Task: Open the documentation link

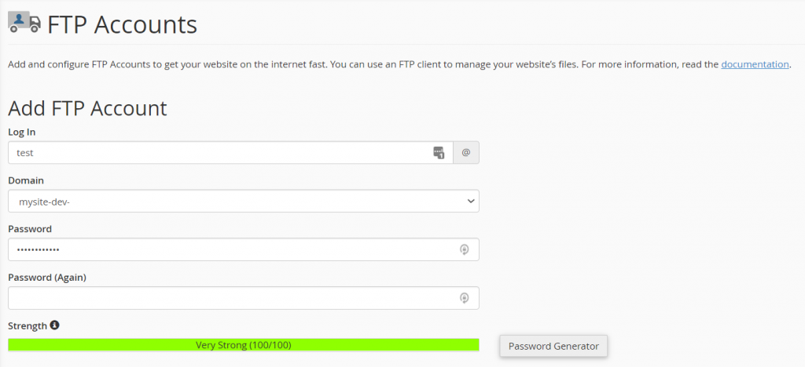Action: [755, 64]
